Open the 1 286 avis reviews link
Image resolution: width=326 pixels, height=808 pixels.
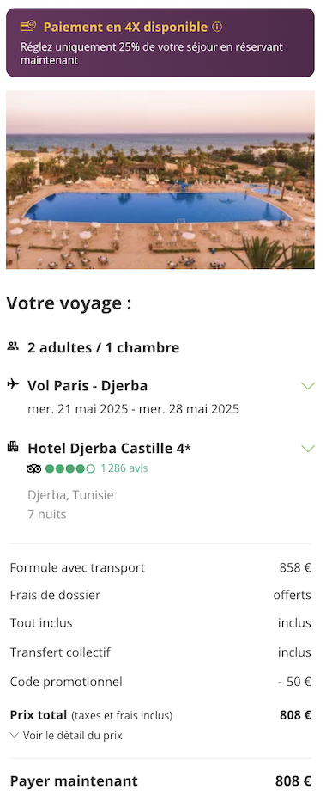coord(124,468)
